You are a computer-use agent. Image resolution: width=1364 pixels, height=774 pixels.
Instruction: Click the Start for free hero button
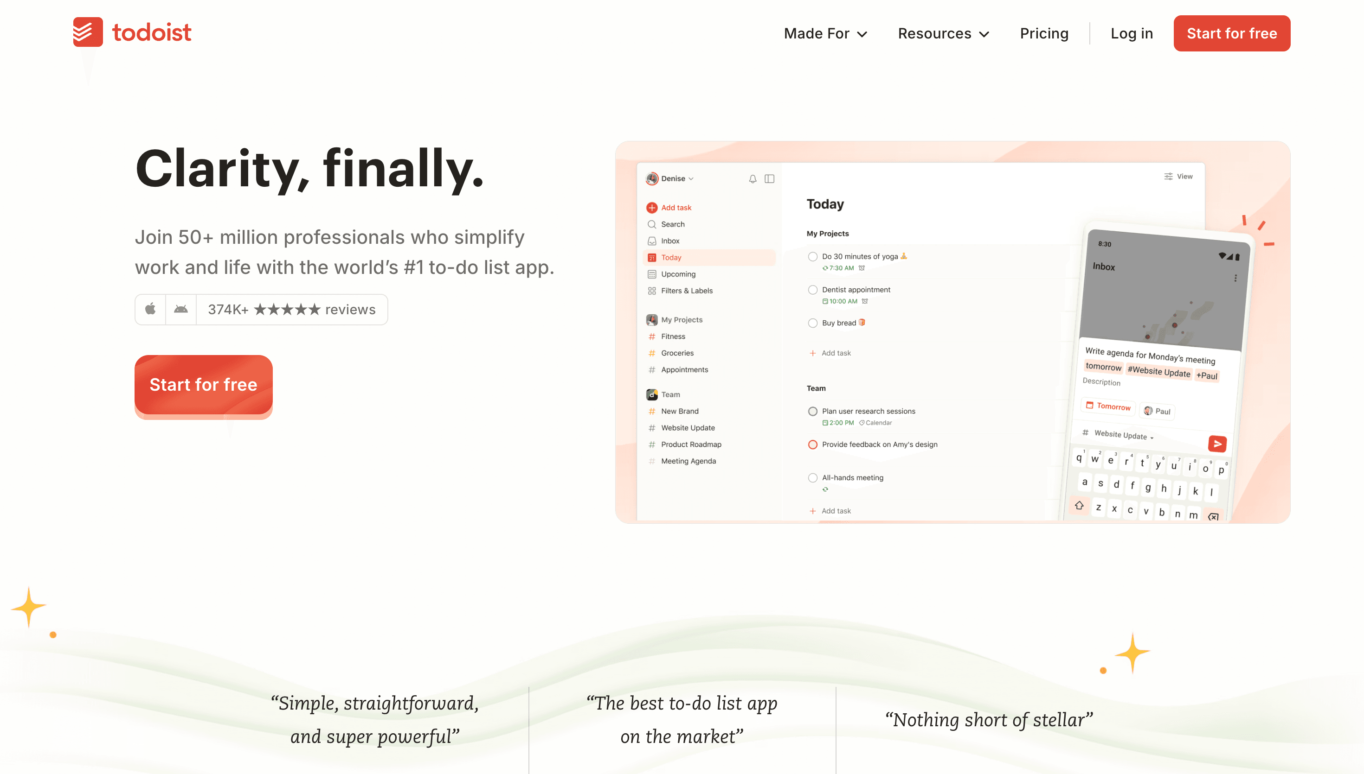(x=203, y=384)
